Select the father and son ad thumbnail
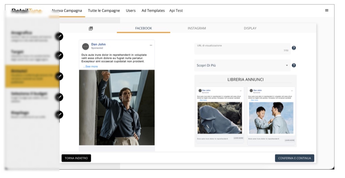Image resolution: width=345 pixels, height=178 pixels. pos(271,118)
